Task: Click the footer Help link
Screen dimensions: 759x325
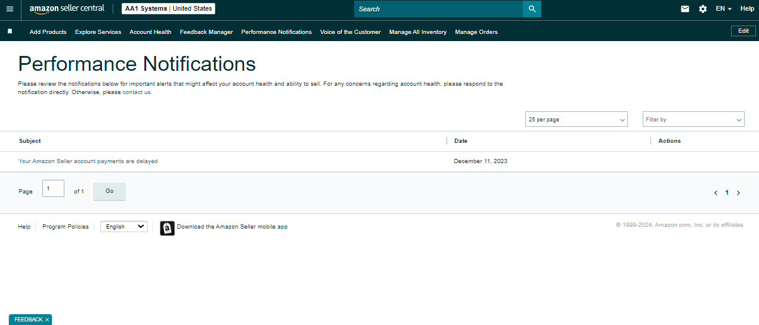Action: coord(24,227)
